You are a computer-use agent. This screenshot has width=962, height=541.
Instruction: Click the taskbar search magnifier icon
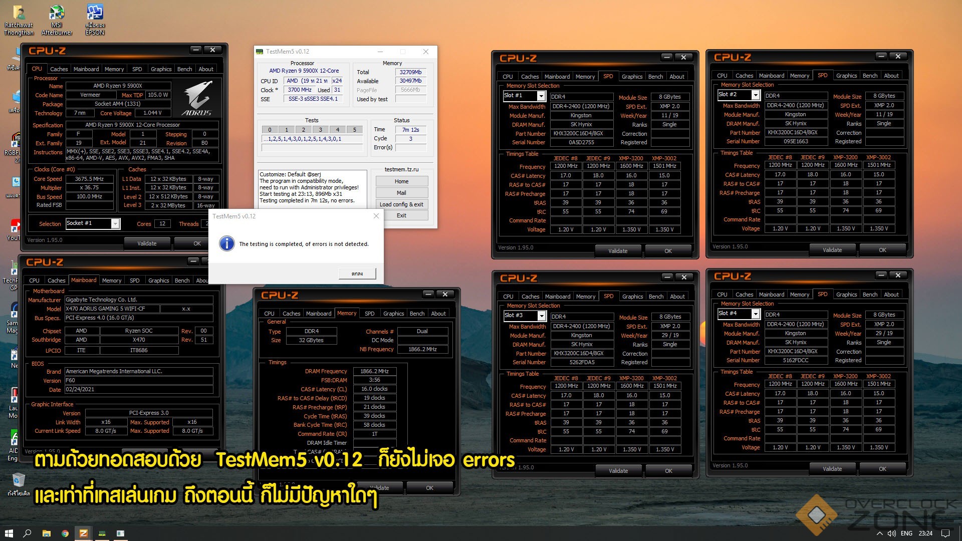coord(28,533)
